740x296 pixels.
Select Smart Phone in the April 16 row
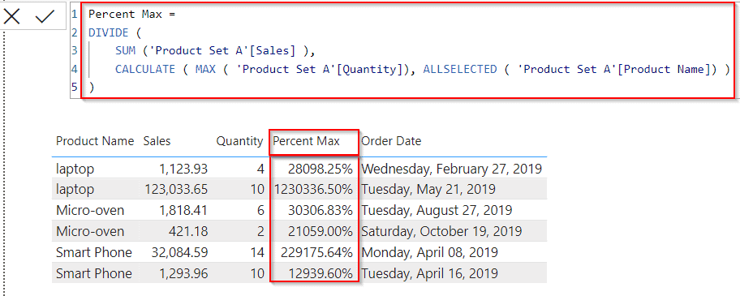coord(94,273)
